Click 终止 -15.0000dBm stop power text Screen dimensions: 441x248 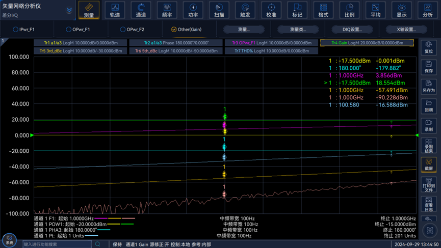click(395, 224)
